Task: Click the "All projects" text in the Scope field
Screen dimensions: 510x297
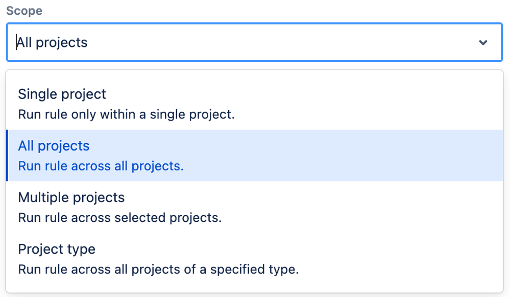Action: 52,42
